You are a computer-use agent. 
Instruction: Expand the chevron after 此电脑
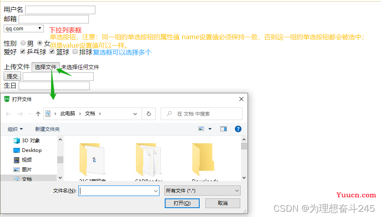click(80, 114)
